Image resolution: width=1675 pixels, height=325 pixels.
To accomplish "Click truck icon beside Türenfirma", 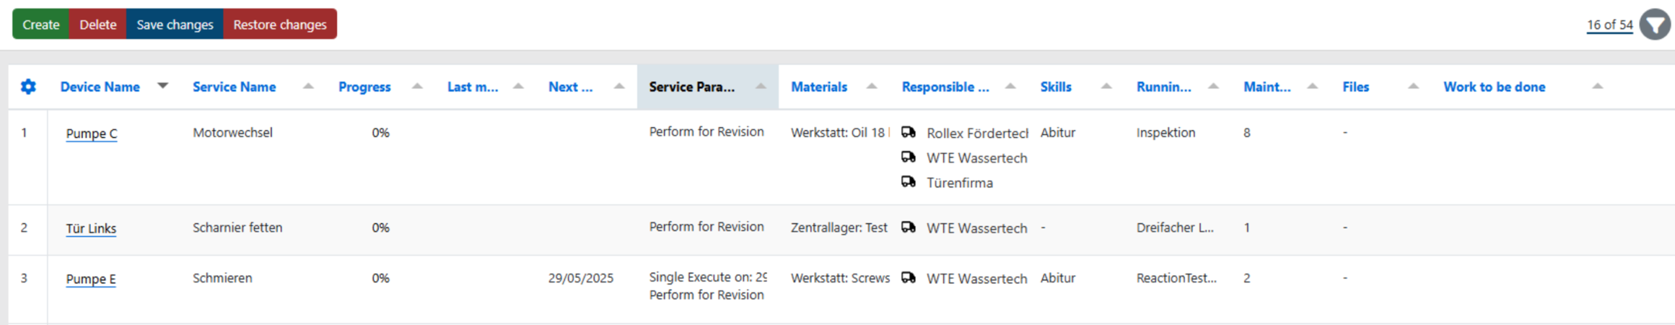I will [x=908, y=182].
